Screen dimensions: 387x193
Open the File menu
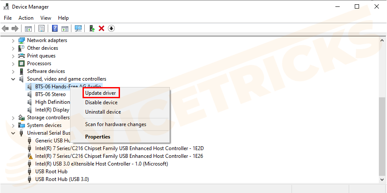(x=8, y=18)
